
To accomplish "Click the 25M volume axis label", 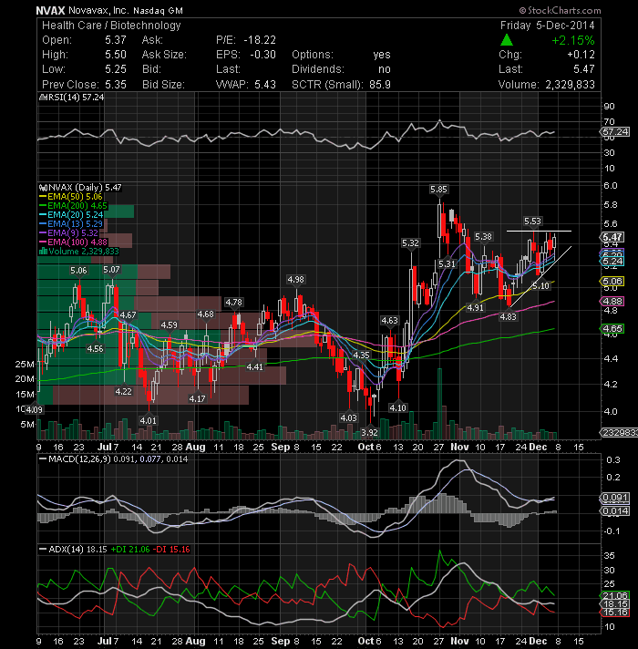I will (x=25, y=365).
